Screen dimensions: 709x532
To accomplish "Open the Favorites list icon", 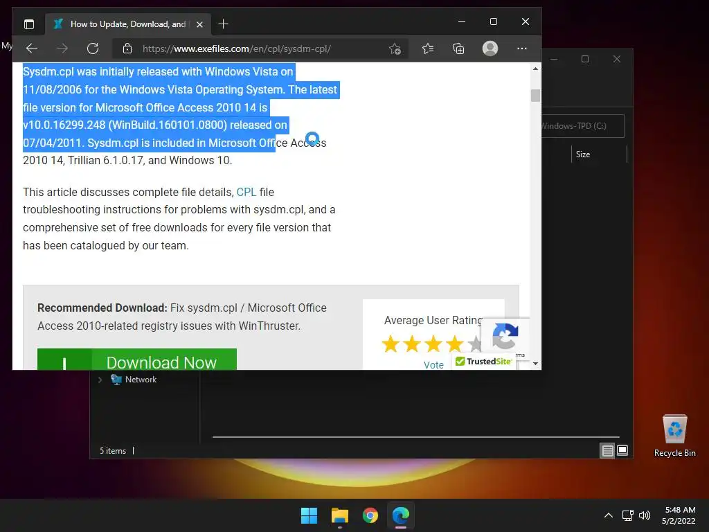I will pyautogui.click(x=428, y=48).
